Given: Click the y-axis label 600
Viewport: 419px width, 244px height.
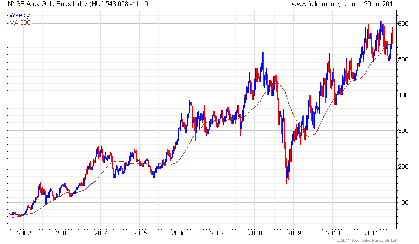Looking at the screenshot, I should click(403, 24).
